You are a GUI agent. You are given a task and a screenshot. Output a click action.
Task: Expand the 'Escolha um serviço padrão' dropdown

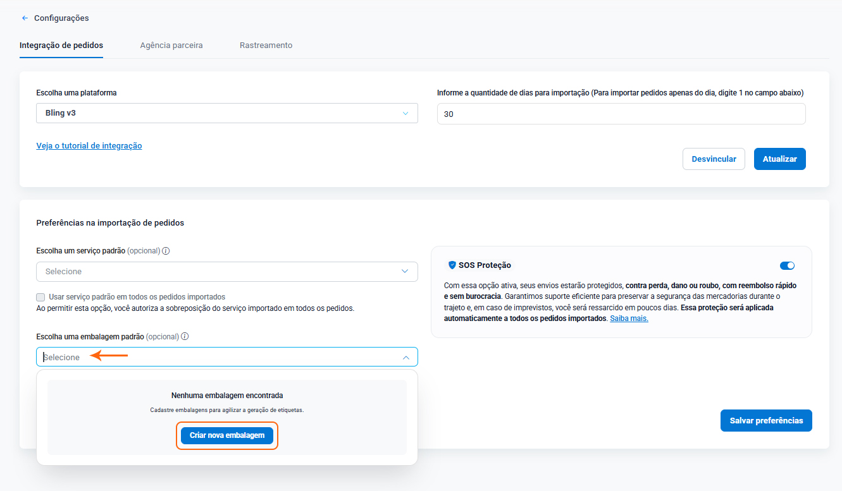(x=226, y=272)
